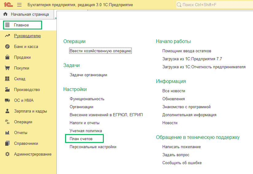Open Задачи организации
The image size is (253, 174).
click(88, 75)
